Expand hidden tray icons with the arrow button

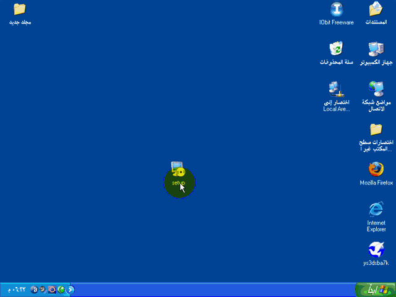pos(71,289)
